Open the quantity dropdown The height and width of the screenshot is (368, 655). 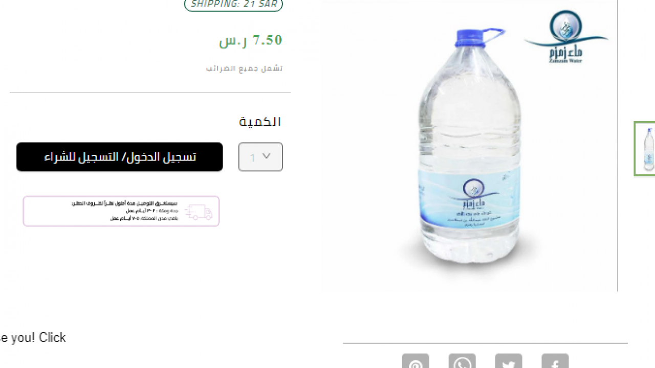260,157
